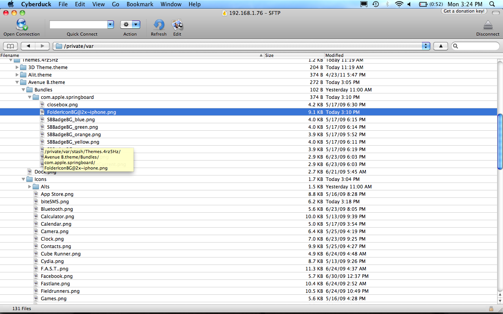Image resolution: width=503 pixels, height=314 pixels.
Task: Toggle the bookmarks book icon
Action: [10, 46]
